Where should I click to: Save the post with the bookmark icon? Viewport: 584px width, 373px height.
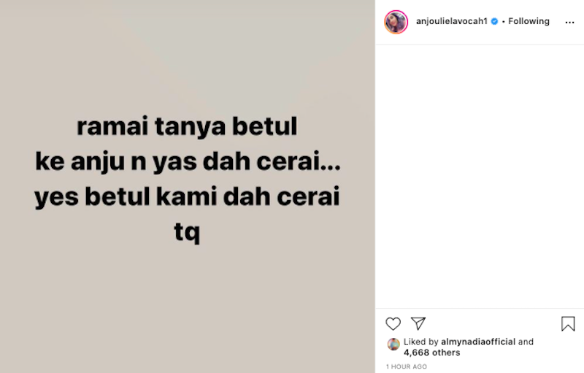point(568,323)
